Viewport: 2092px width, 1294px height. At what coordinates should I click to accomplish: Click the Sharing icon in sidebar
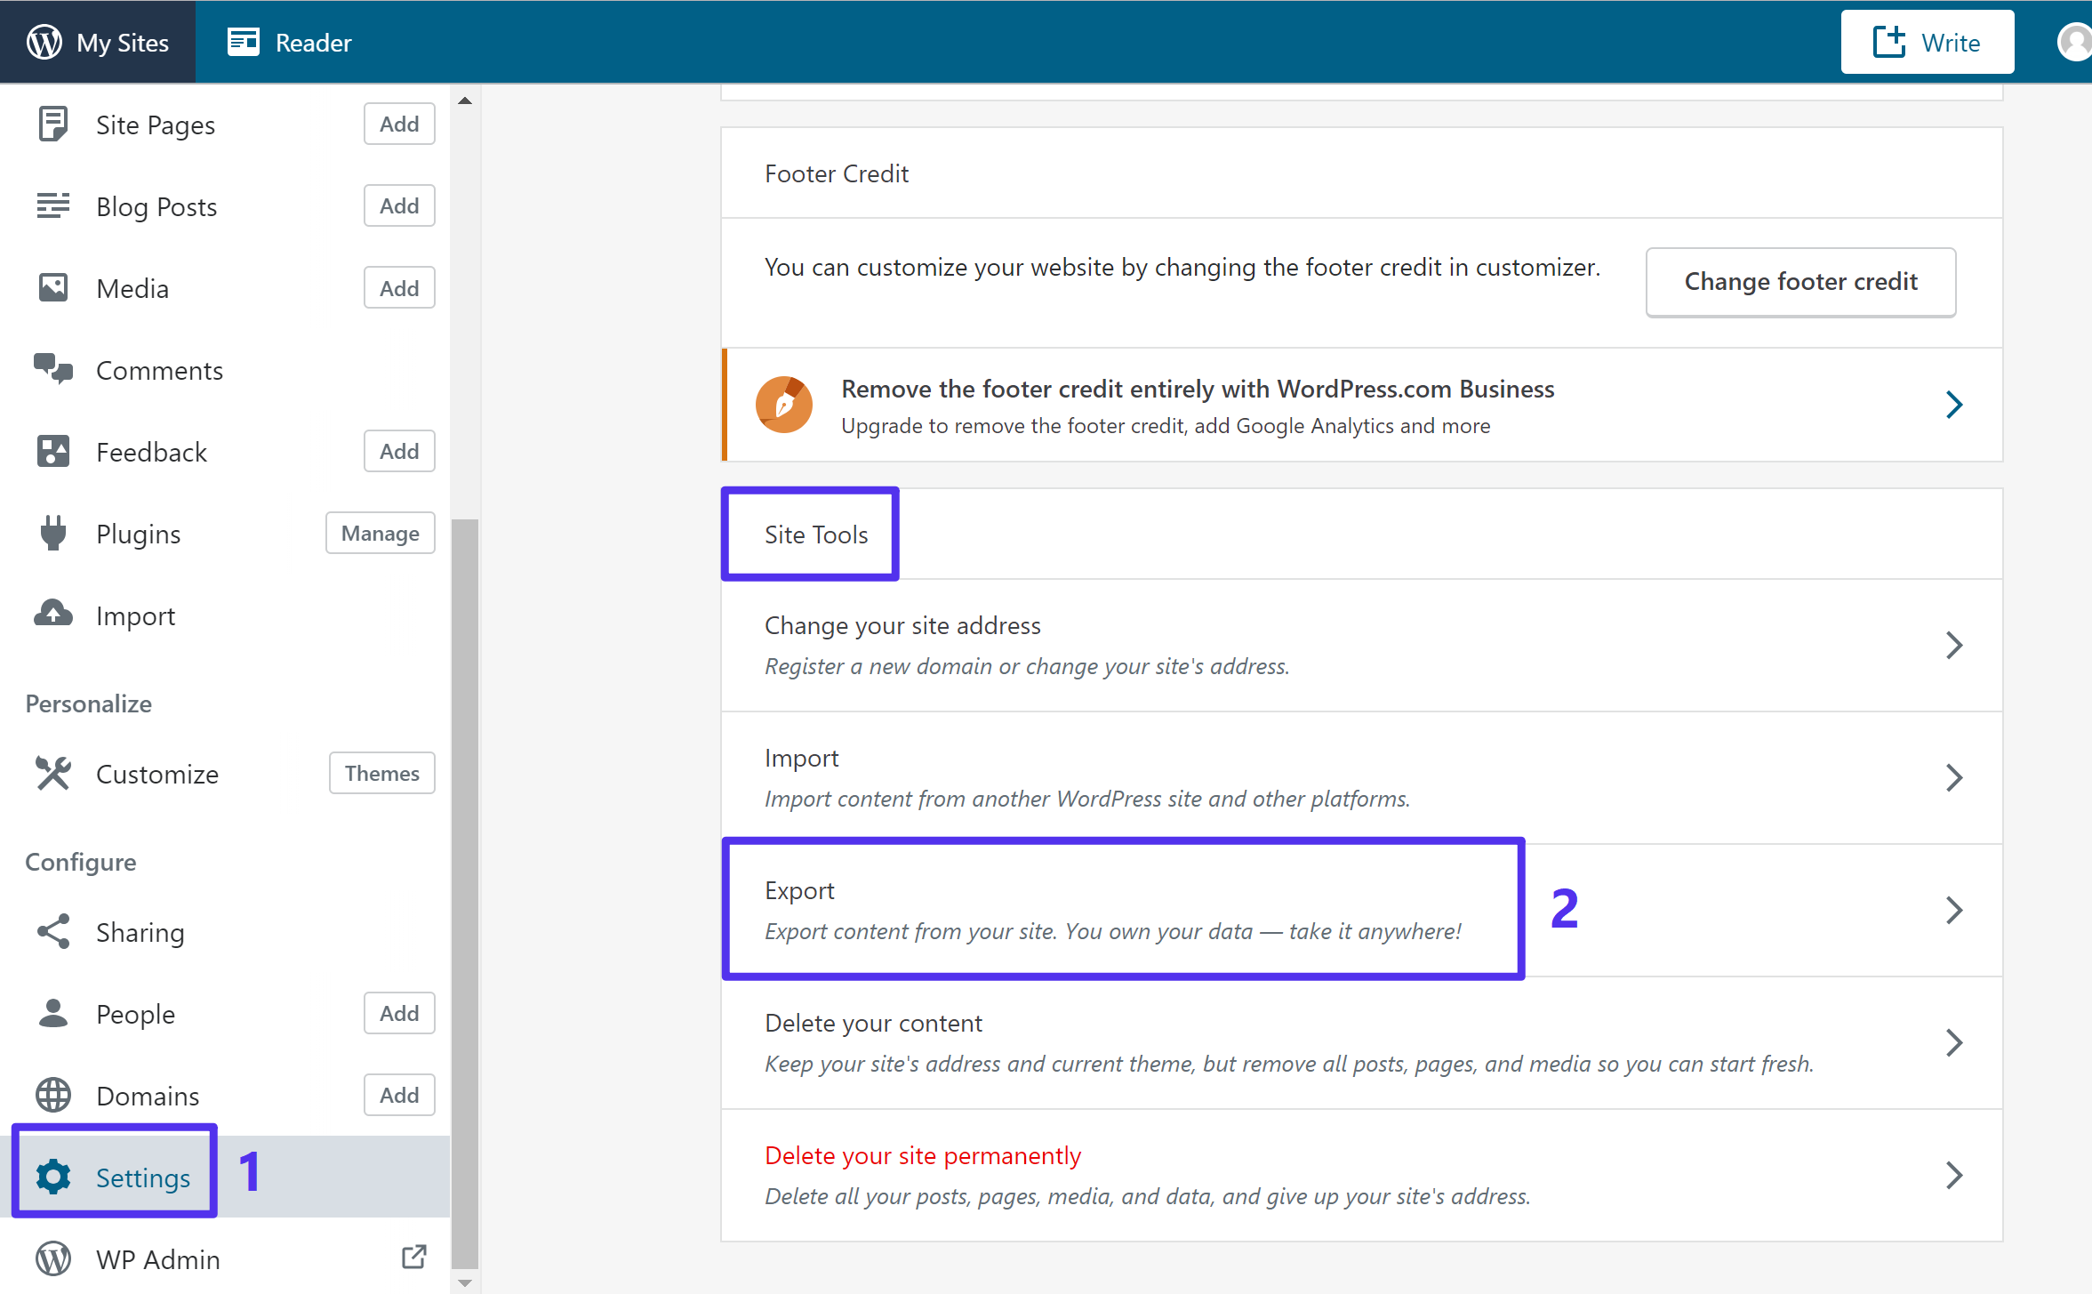tap(54, 932)
